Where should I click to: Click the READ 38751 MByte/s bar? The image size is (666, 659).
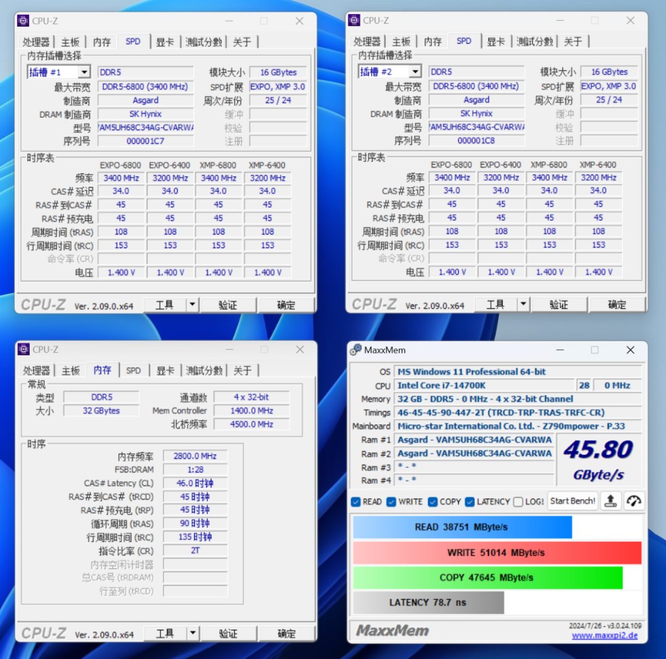pos(462,527)
